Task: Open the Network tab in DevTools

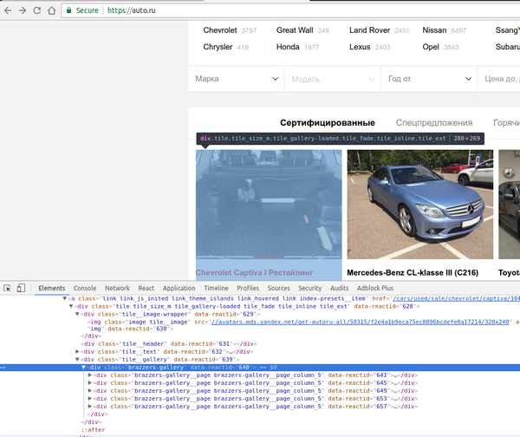Action: coord(117,288)
